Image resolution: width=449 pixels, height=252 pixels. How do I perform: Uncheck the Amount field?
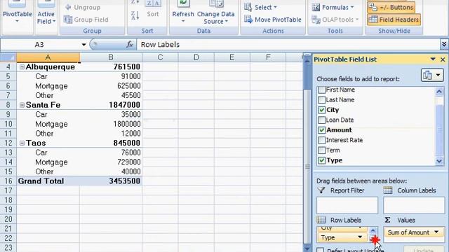(321, 130)
